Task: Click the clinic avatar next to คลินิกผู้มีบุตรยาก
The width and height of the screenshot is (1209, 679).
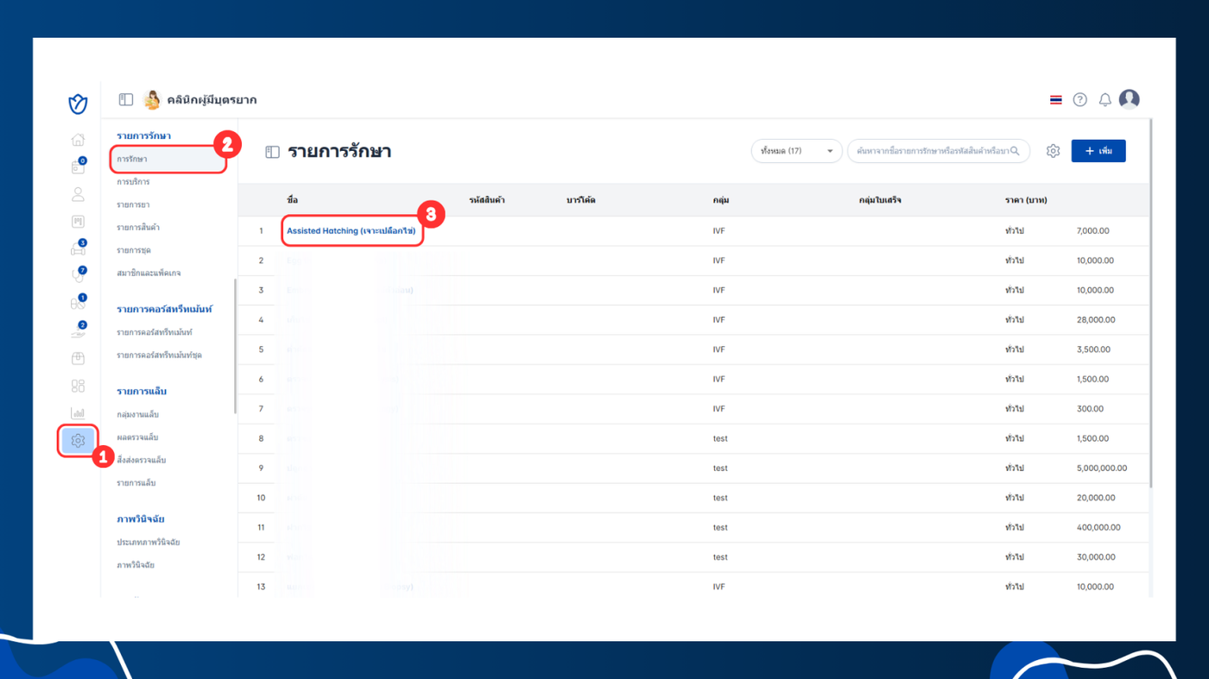Action: 152,100
